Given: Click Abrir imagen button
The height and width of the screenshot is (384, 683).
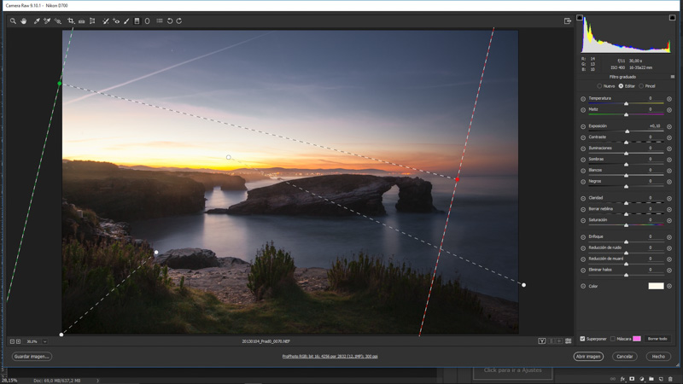Looking at the screenshot, I should pos(588,357).
